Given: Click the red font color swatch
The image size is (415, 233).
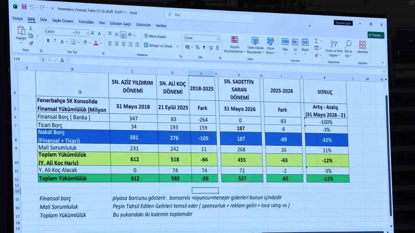Looking at the screenshot, I should pyautogui.click(x=96, y=42).
